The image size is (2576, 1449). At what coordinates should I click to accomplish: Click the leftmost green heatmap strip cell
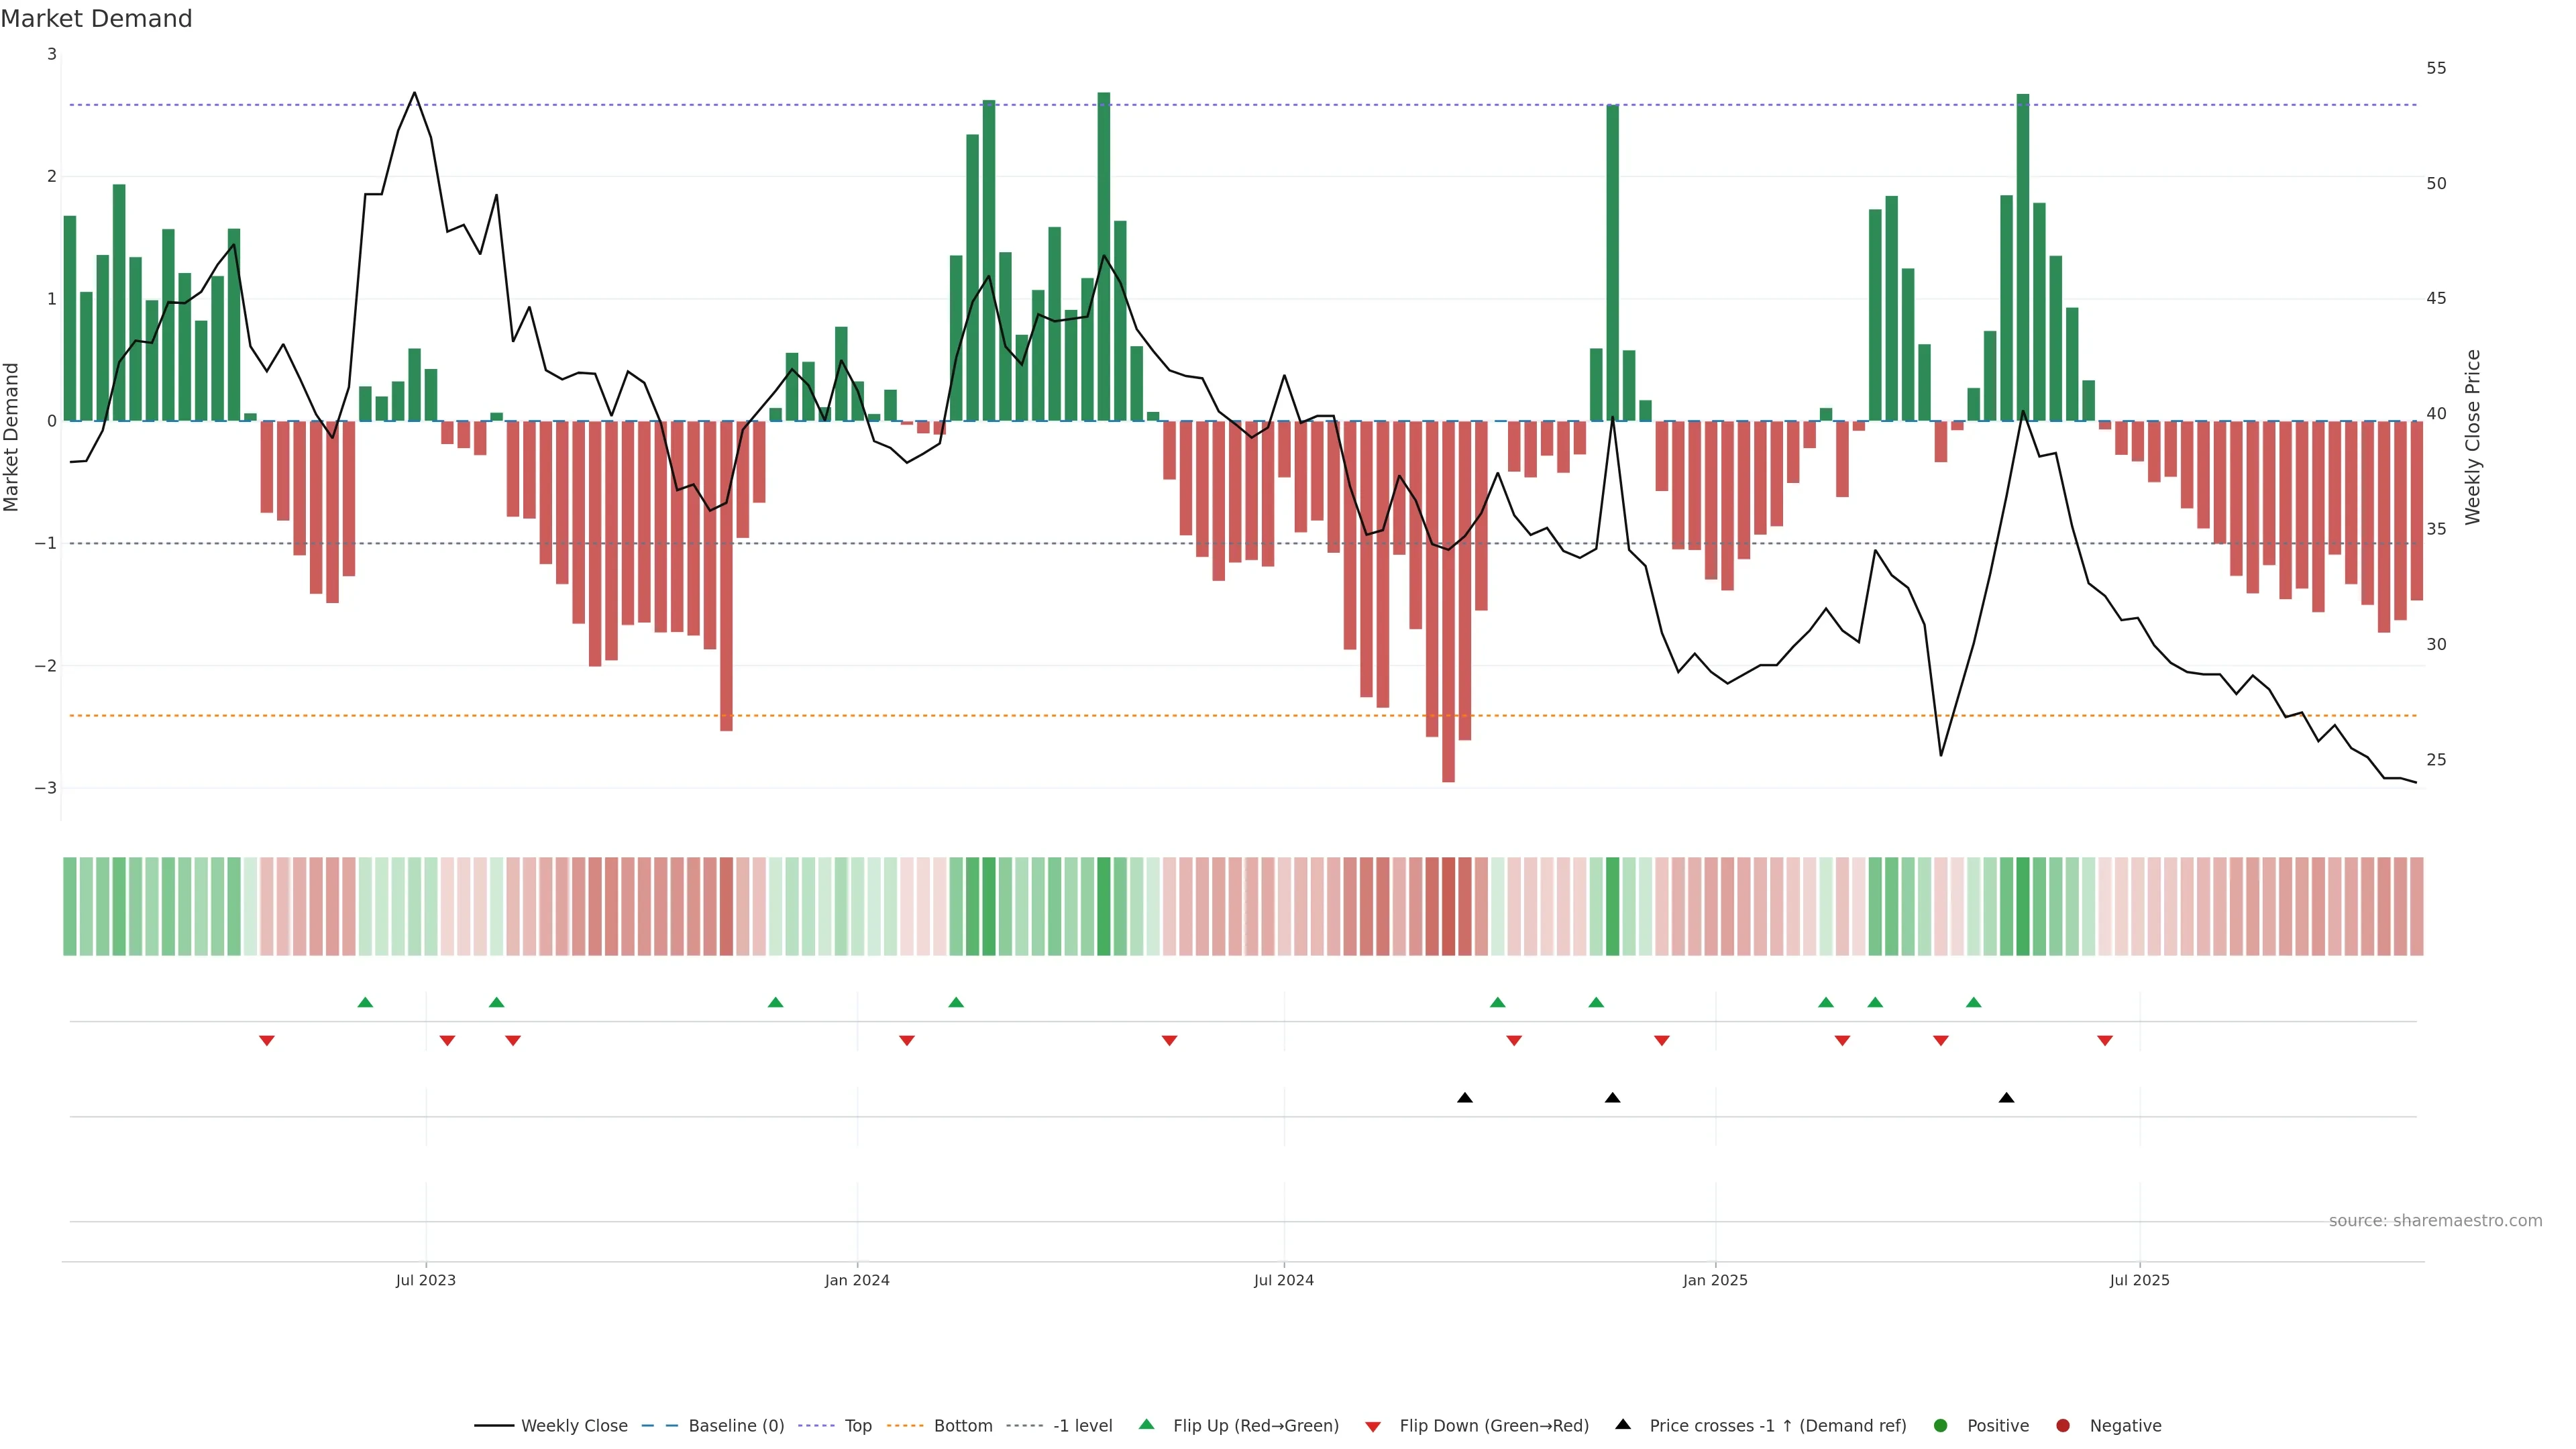tap(70, 906)
